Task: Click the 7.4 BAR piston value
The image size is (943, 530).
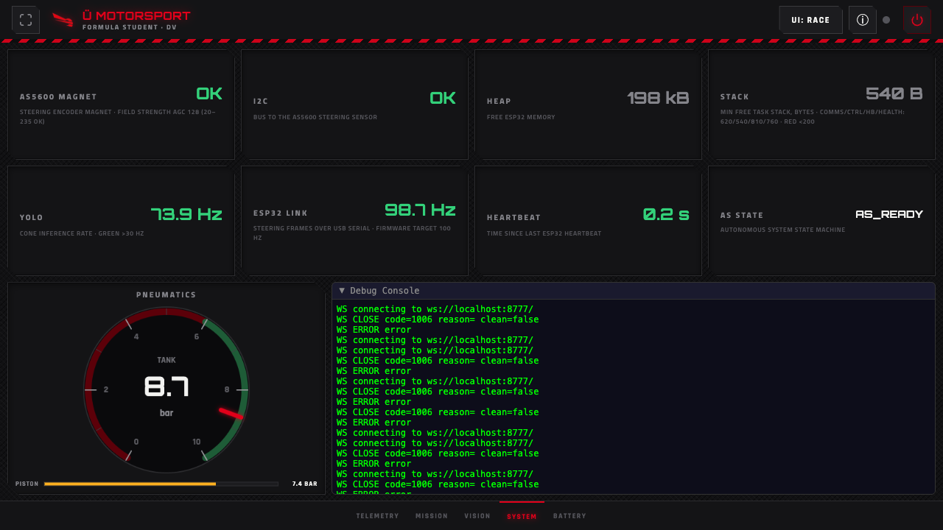Action: pos(304,484)
